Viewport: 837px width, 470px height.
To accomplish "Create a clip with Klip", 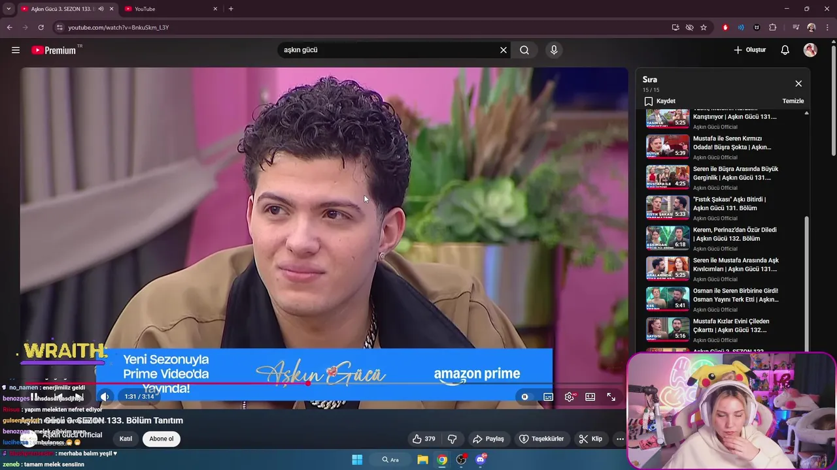I will (590, 439).
